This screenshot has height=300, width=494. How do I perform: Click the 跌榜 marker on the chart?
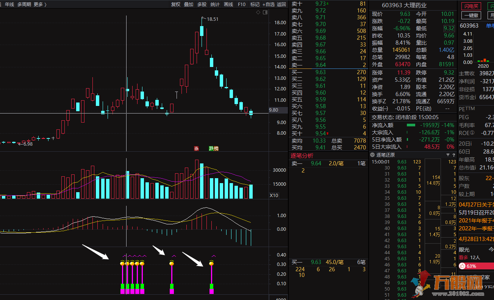tap(214, 148)
